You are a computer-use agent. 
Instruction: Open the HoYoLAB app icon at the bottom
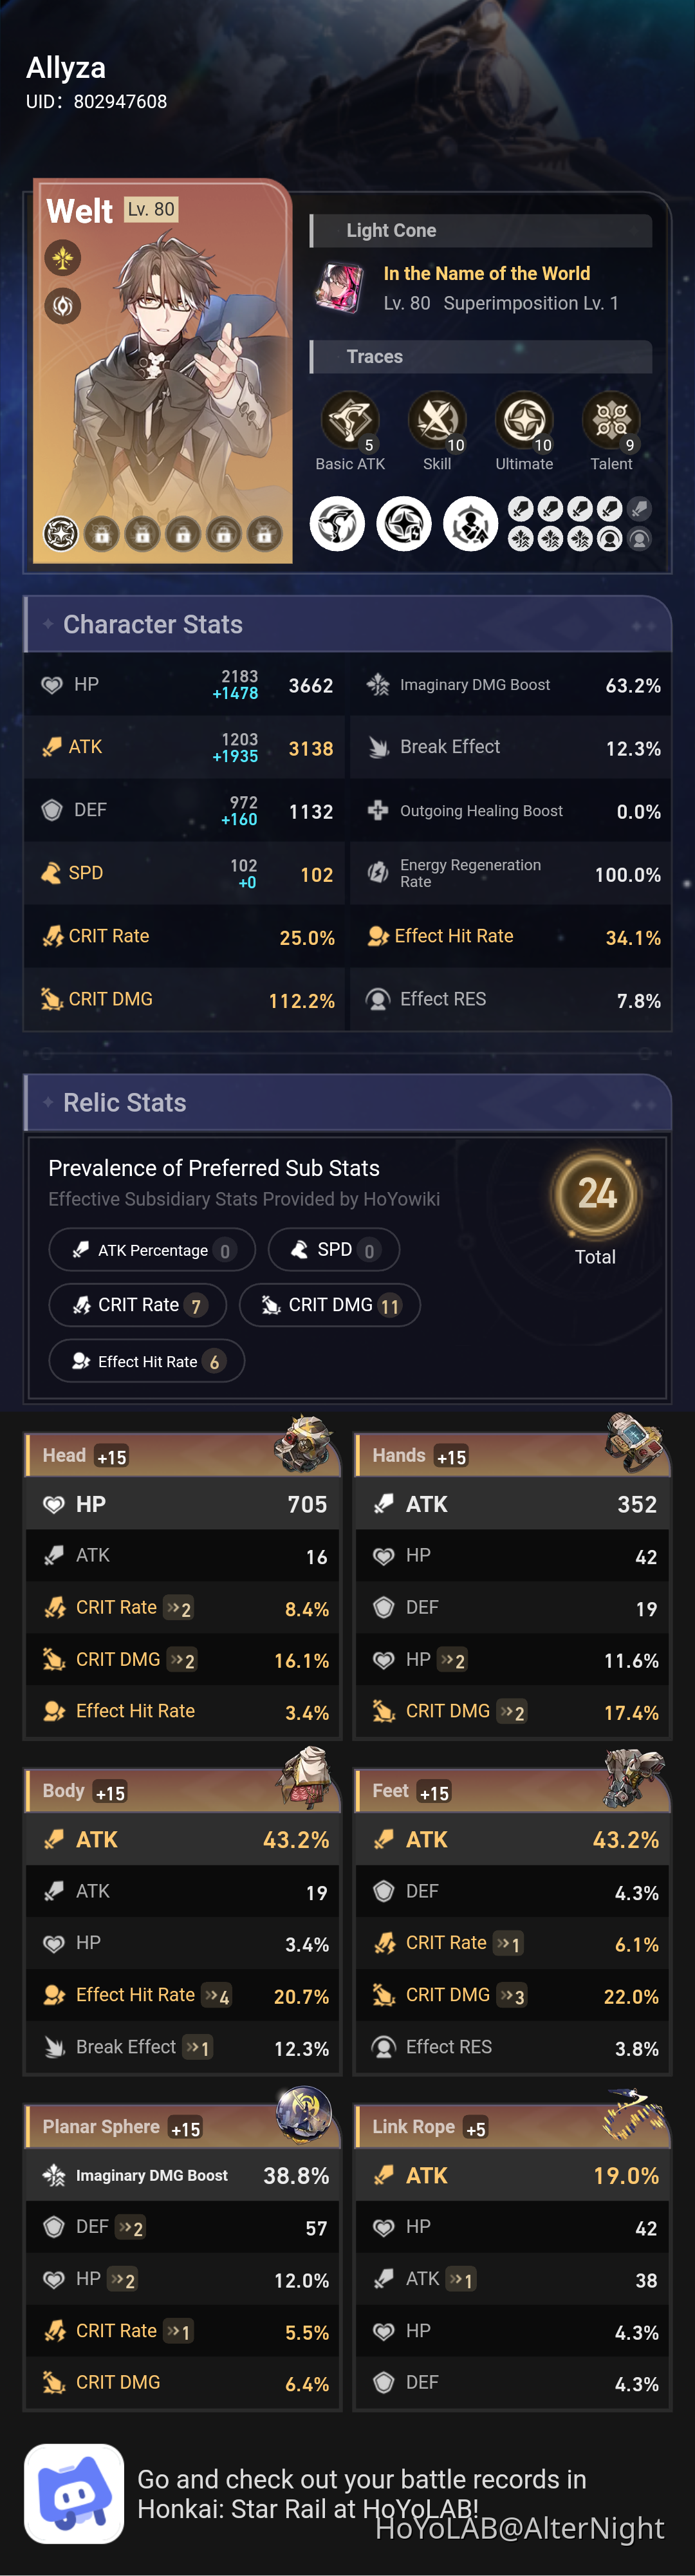coord(75,2492)
